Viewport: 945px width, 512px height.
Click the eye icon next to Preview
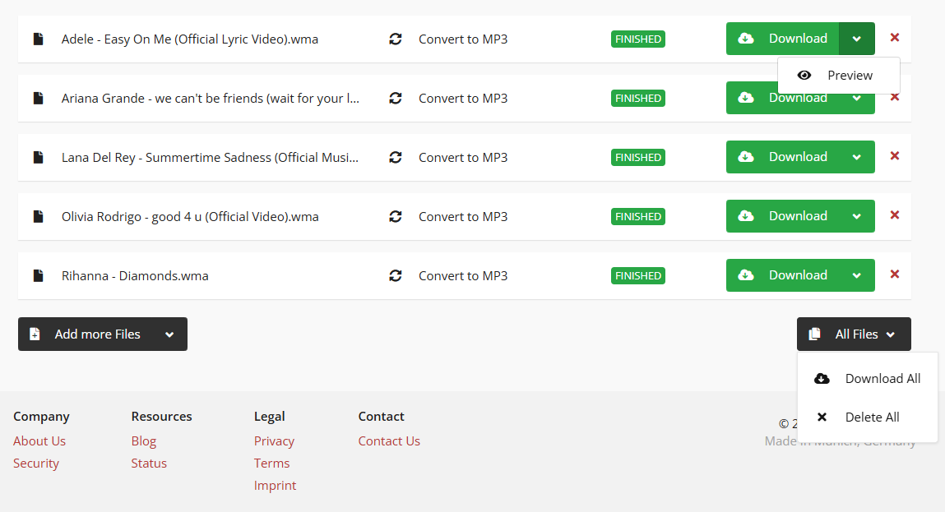pos(804,75)
